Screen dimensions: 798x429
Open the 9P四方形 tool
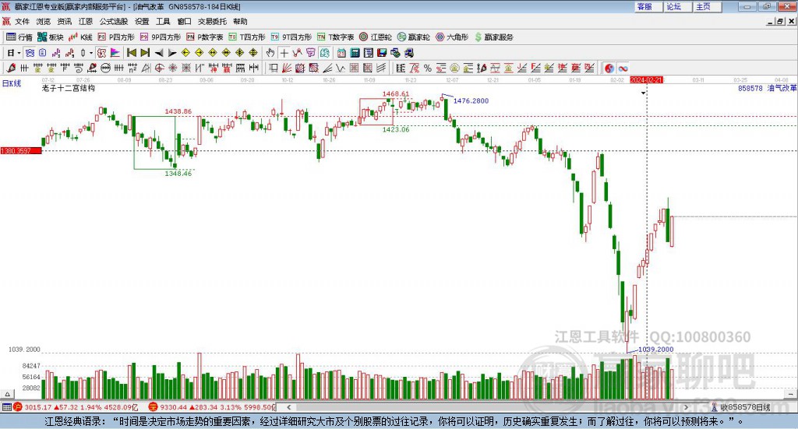tap(161, 37)
